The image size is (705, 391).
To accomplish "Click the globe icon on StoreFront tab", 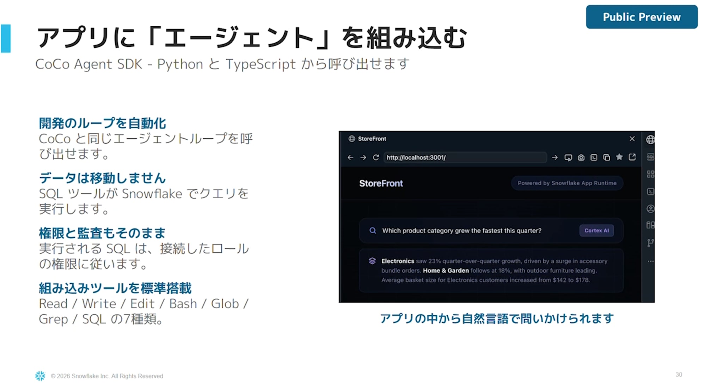I will click(351, 139).
